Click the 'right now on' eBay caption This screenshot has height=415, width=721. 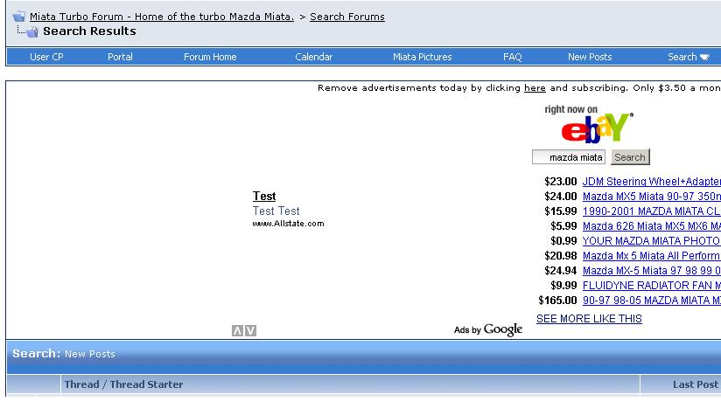pos(570,109)
